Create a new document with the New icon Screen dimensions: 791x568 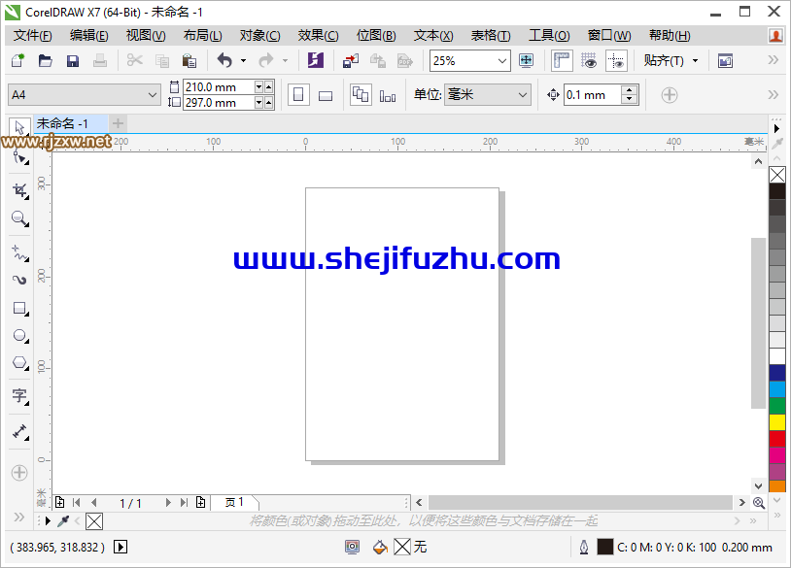point(17,61)
